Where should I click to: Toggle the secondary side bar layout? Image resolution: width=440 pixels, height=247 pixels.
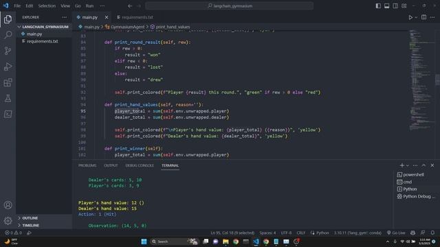(x=395, y=6)
